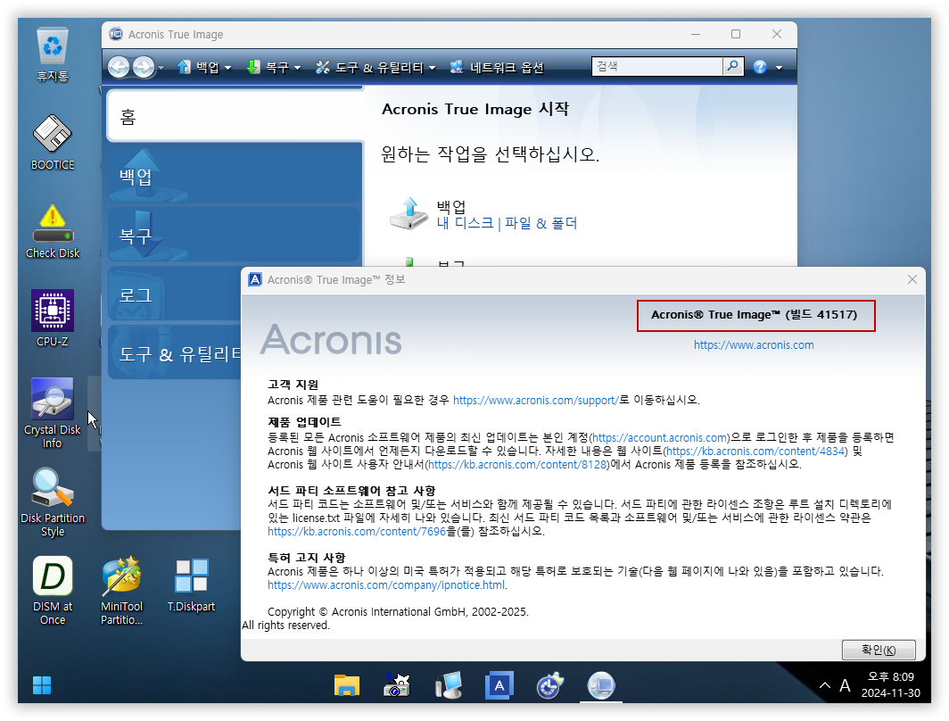The image size is (949, 721).
Task: Click the computer monitor taskbar icon
Action: [x=449, y=685]
